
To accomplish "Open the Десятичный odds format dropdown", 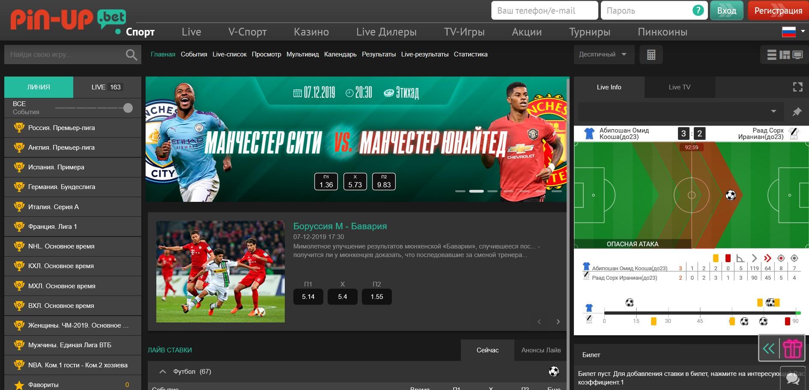I will coord(603,54).
